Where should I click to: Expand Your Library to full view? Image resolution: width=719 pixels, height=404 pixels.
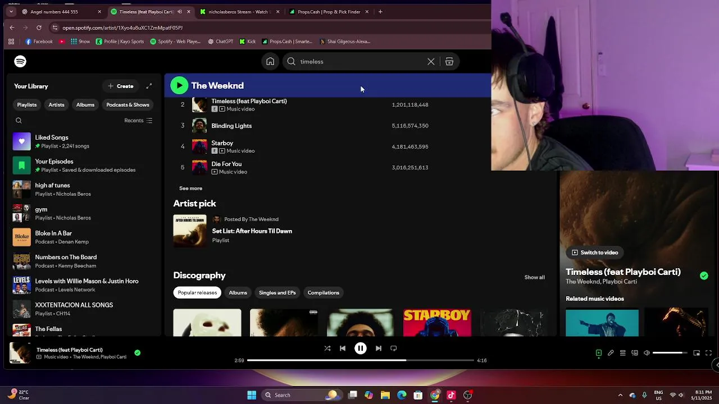149,86
